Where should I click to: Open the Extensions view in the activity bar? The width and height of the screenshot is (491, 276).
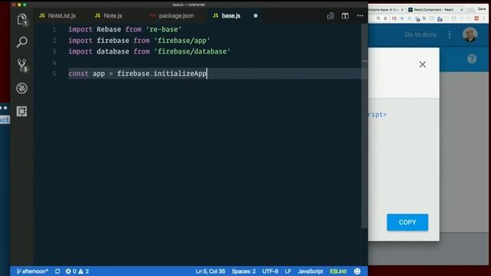21,111
